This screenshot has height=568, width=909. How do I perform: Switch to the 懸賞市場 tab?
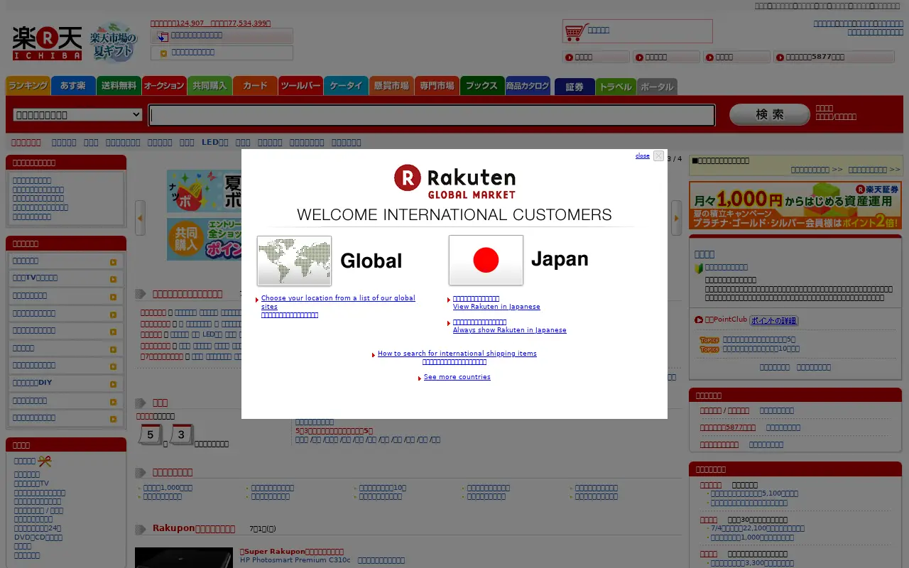pos(391,86)
